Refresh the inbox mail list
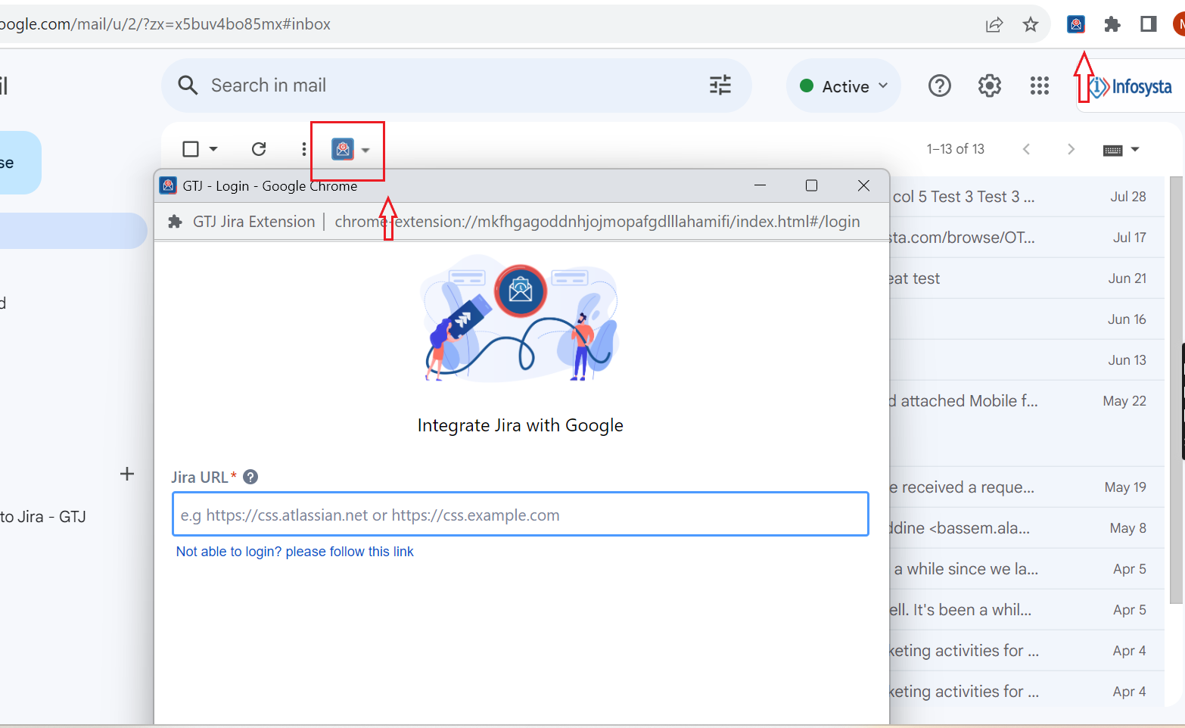Viewport: 1185px width, 728px height. click(x=259, y=149)
